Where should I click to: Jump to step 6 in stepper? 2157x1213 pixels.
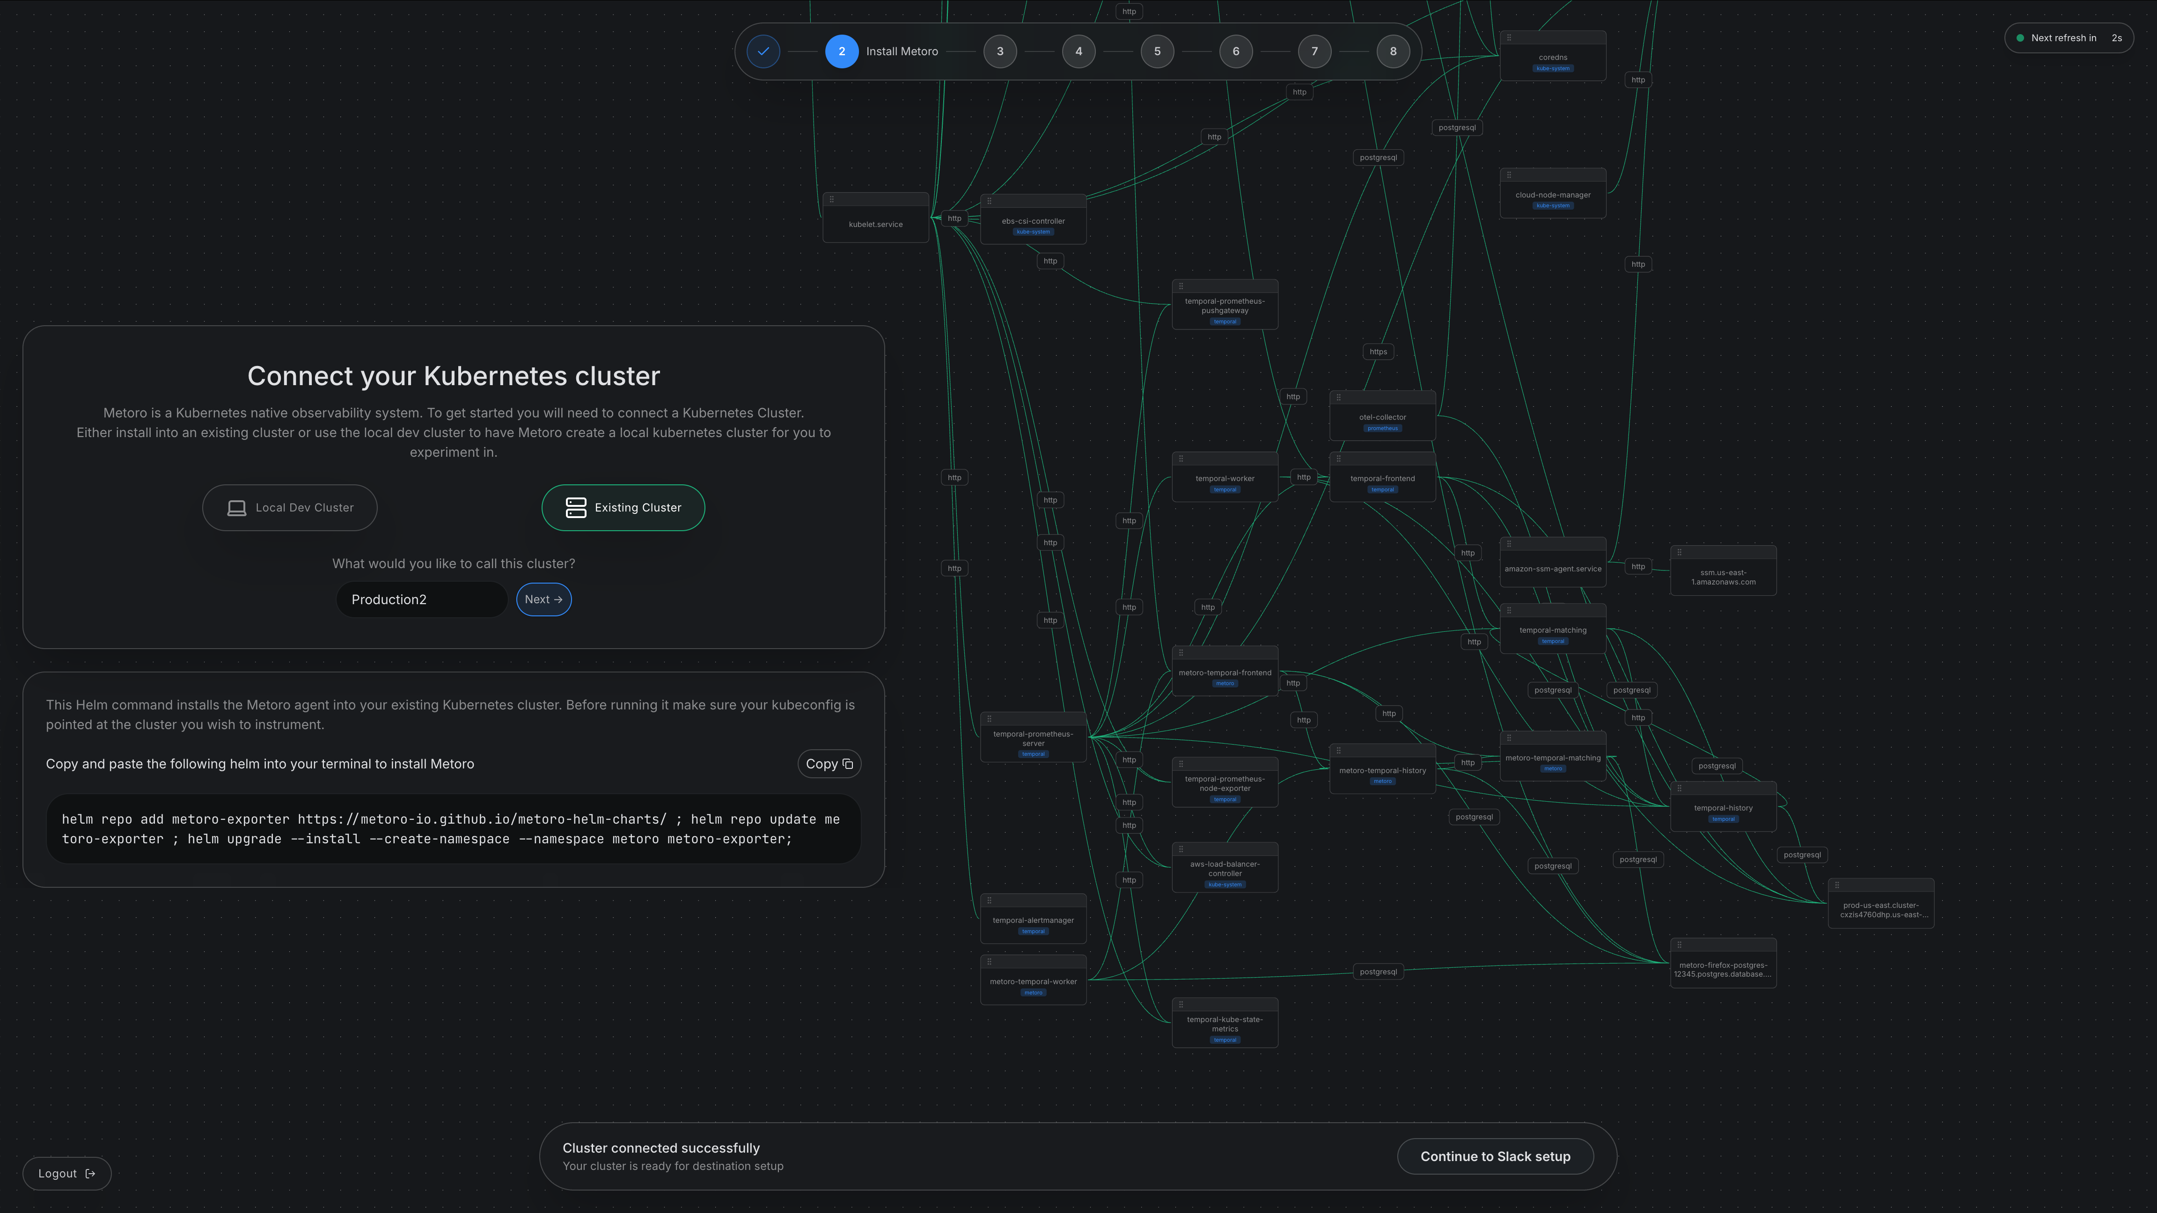click(x=1236, y=51)
